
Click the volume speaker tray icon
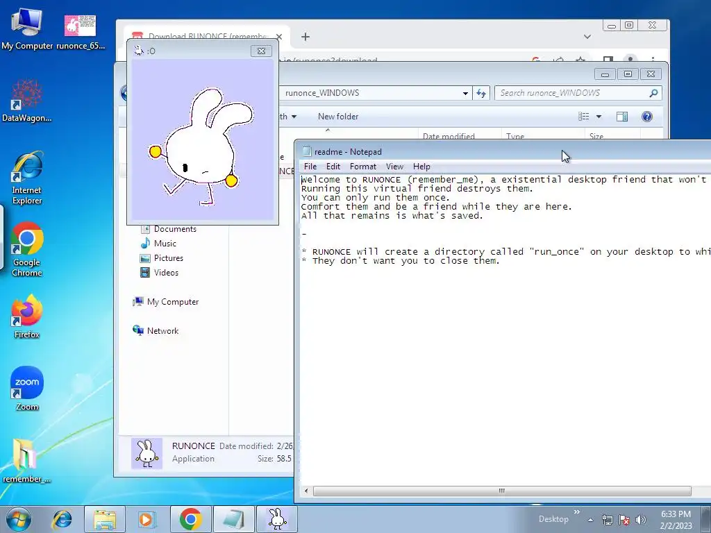pyautogui.click(x=641, y=520)
